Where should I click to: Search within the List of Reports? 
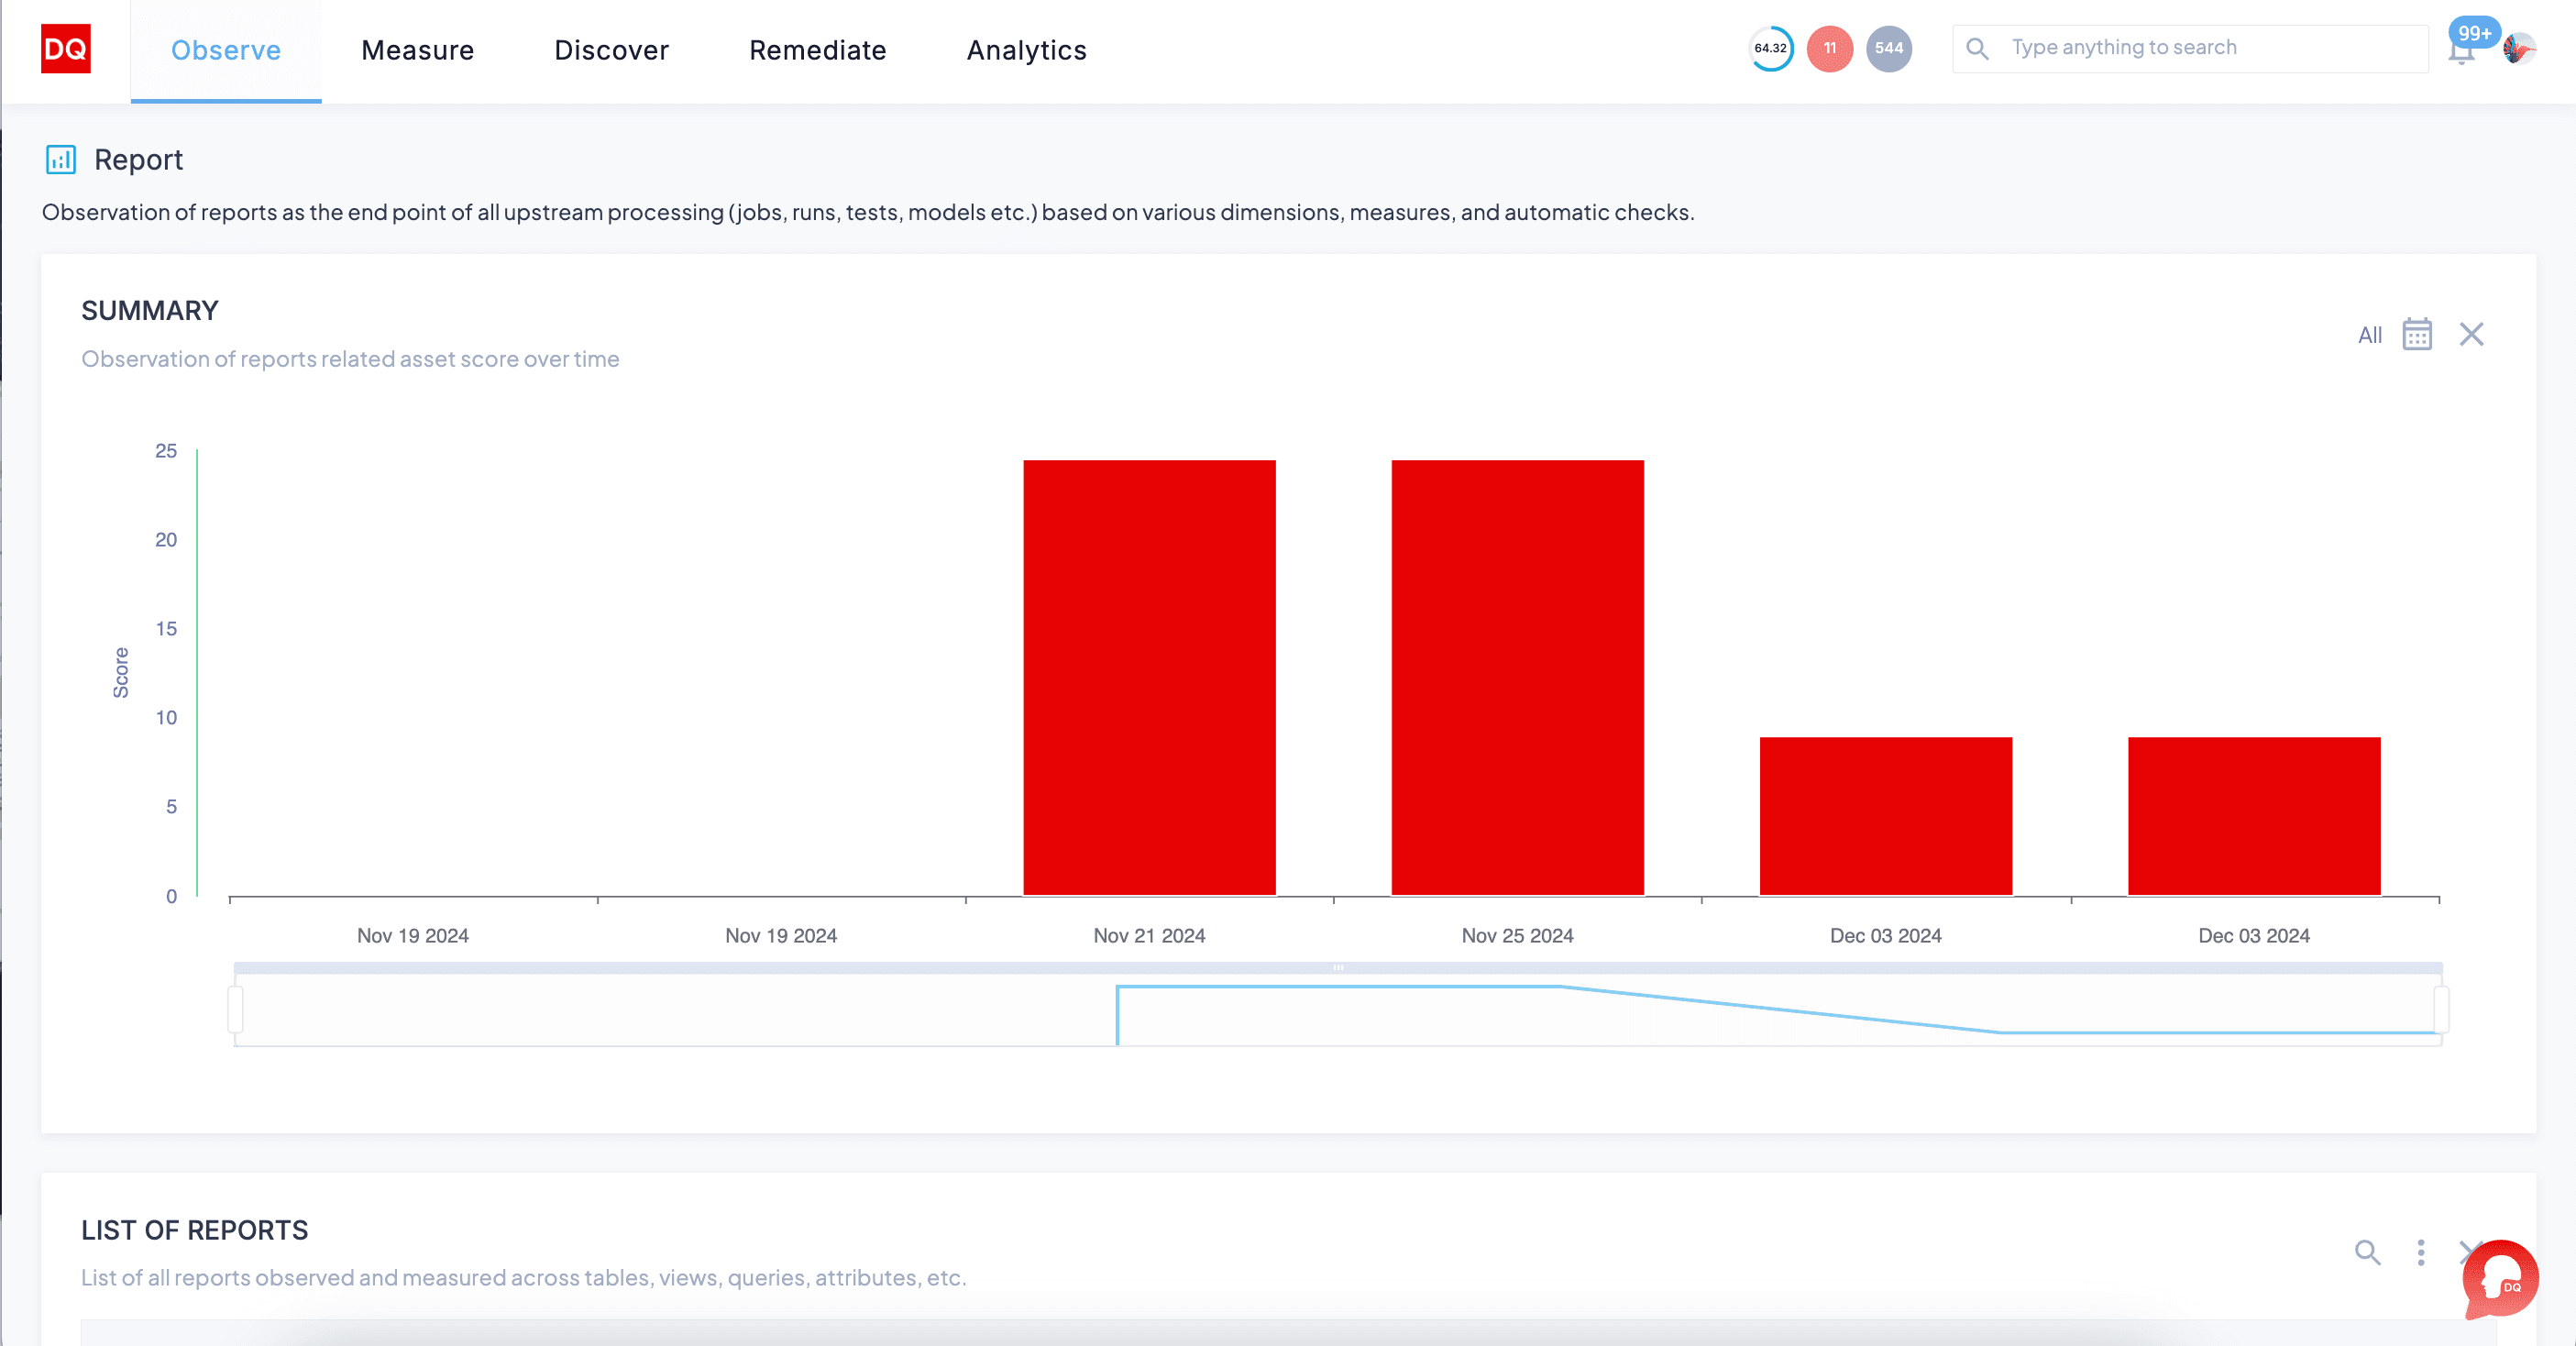[2367, 1252]
